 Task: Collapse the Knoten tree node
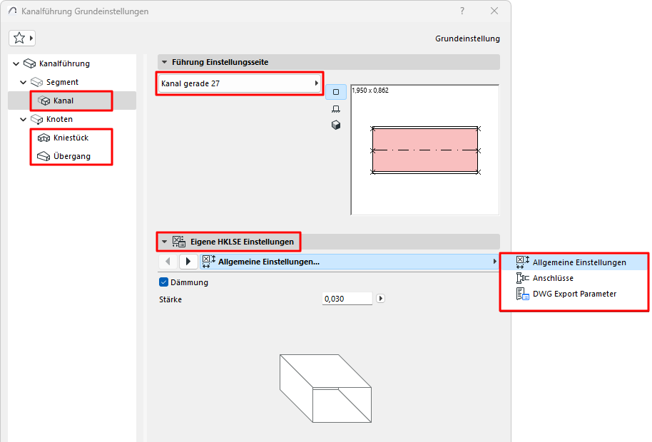[x=24, y=119]
